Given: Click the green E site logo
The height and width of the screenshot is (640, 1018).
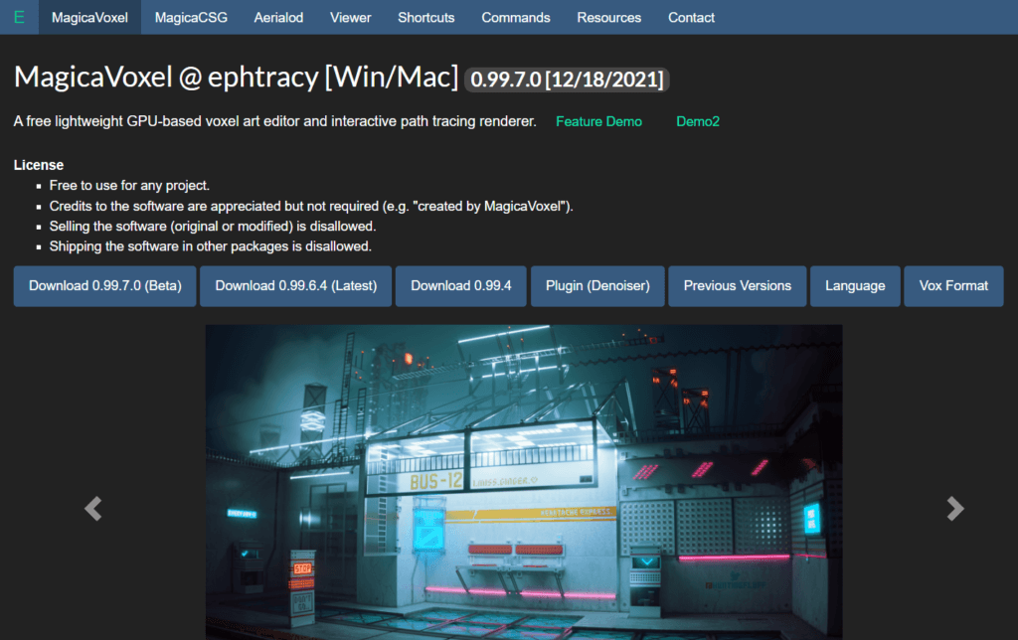Looking at the screenshot, I should pos(19,17).
